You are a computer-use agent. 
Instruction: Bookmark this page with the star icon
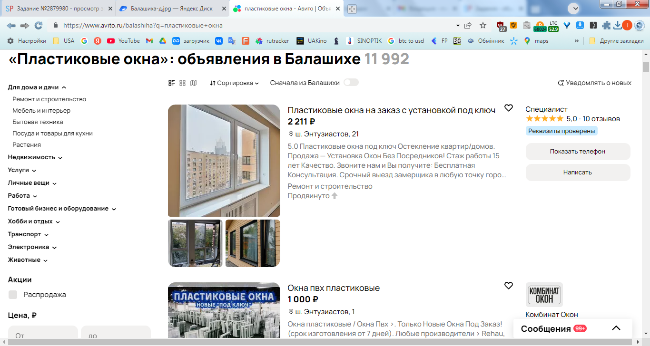click(483, 25)
